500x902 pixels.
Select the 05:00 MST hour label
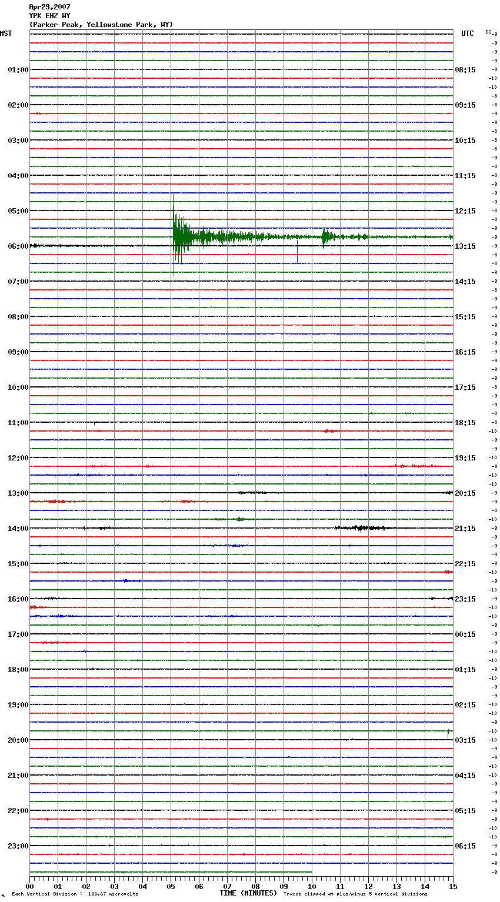[x=18, y=211]
